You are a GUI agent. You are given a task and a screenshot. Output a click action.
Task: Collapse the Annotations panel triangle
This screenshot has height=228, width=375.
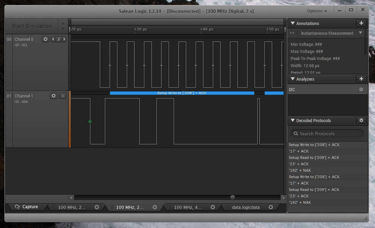point(292,23)
